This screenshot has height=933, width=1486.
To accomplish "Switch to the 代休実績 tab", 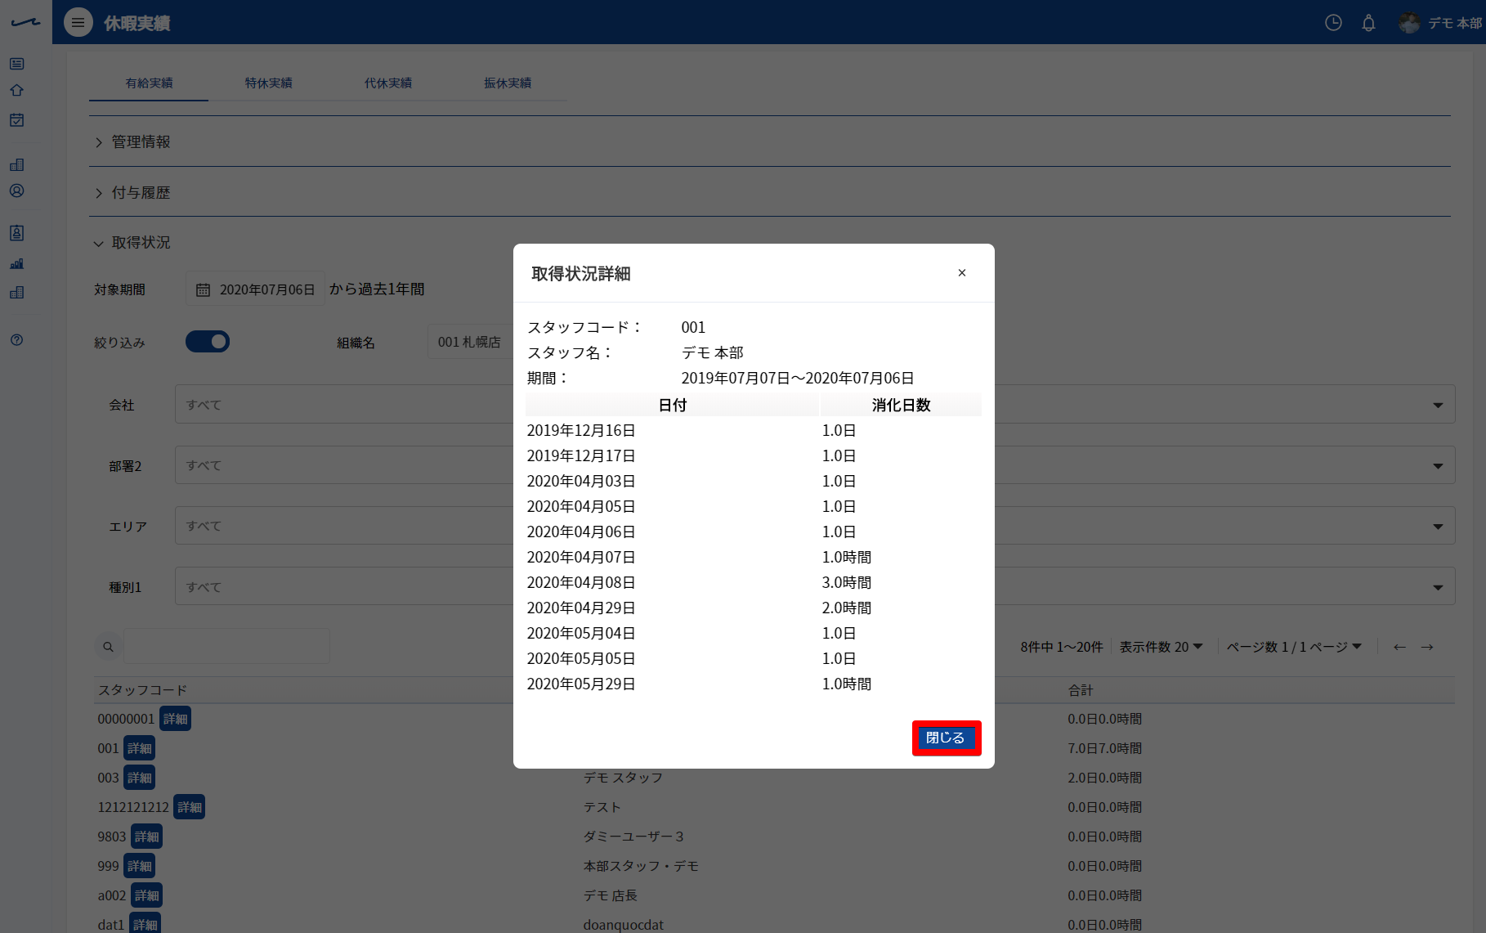I will 388,83.
